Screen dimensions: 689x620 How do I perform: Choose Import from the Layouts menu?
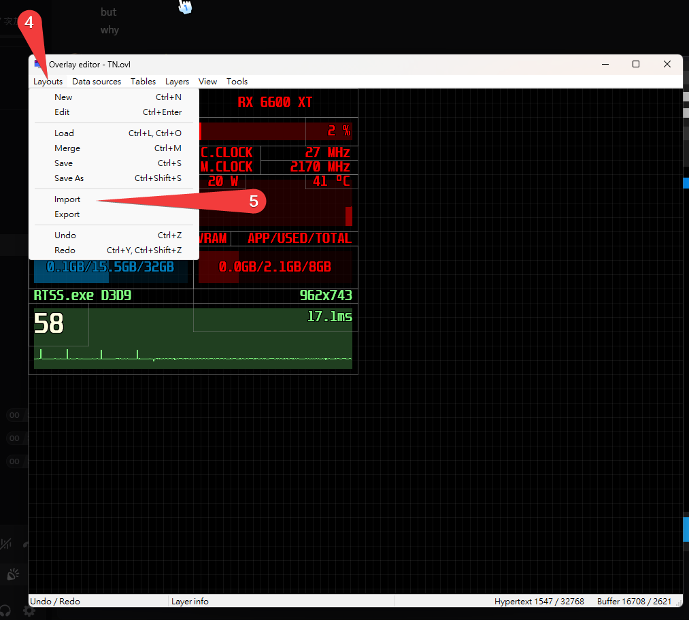coord(67,199)
